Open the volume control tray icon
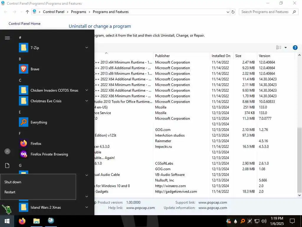302x227 pixels. tap(264, 221)
